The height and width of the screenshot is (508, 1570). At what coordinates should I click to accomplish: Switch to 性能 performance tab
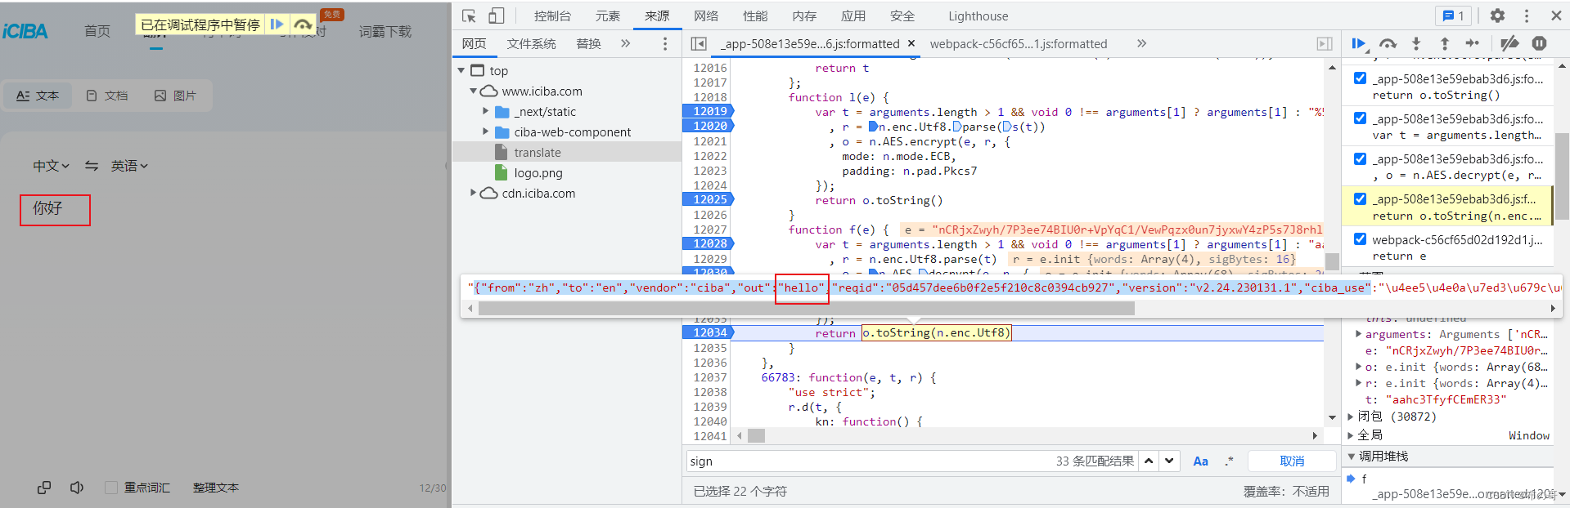point(755,16)
